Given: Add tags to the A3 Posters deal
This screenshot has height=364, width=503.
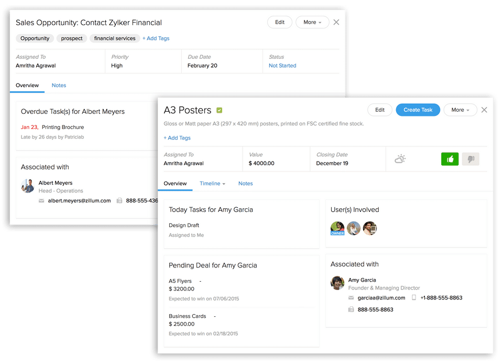Looking at the screenshot, I should 177,138.
